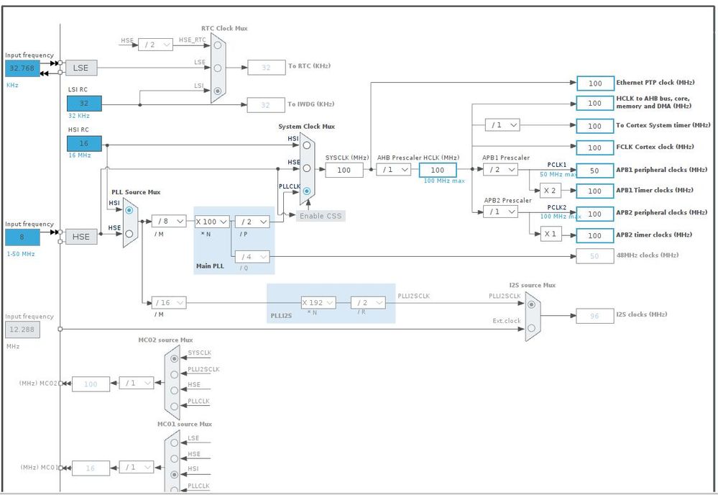Screen dimensions: 718x495
Task: Select HSI on MCO1 source Mux
Action: (x=174, y=475)
